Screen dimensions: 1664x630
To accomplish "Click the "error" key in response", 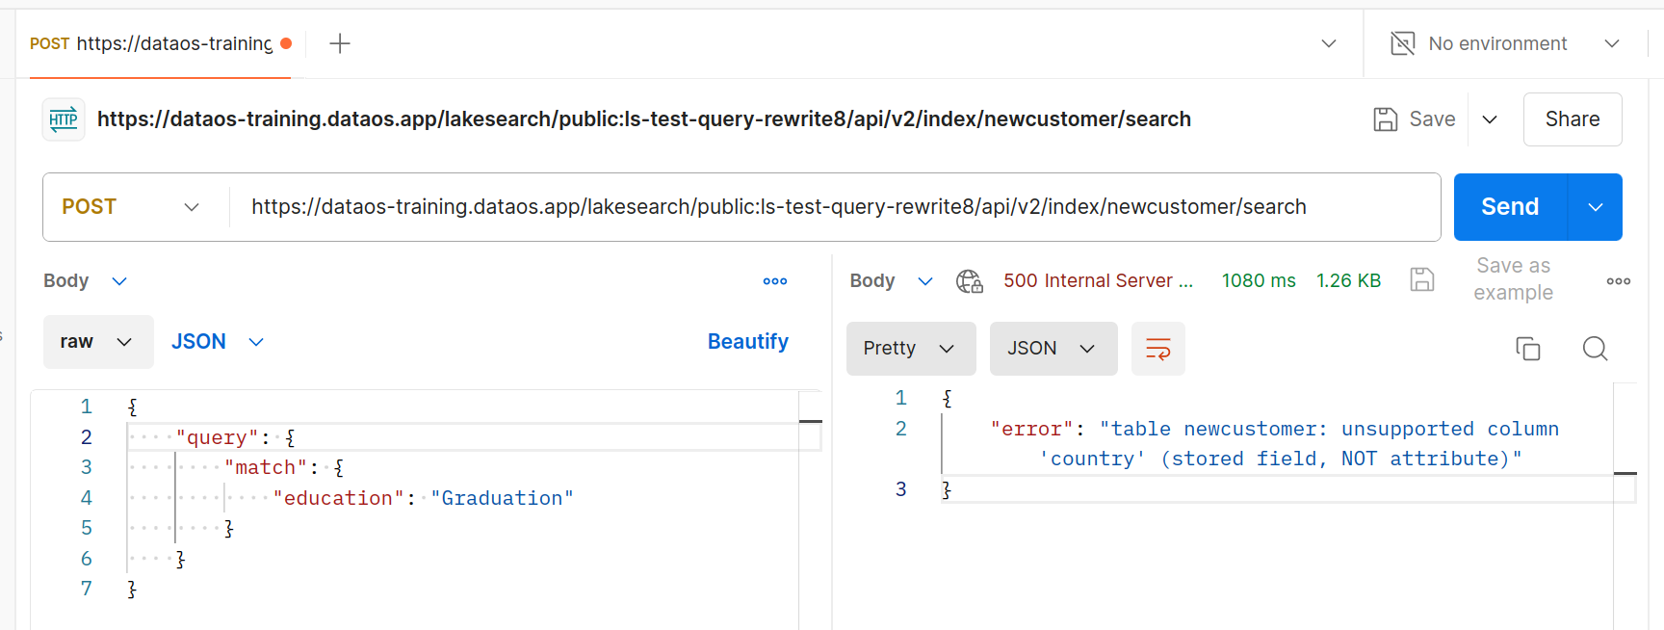I will tap(1032, 429).
